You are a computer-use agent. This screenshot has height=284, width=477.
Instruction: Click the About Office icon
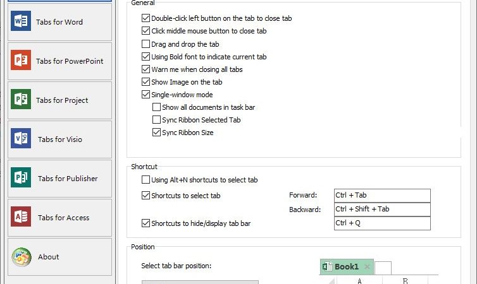click(x=22, y=257)
